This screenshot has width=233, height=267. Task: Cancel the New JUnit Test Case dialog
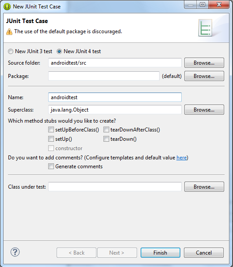point(204,252)
